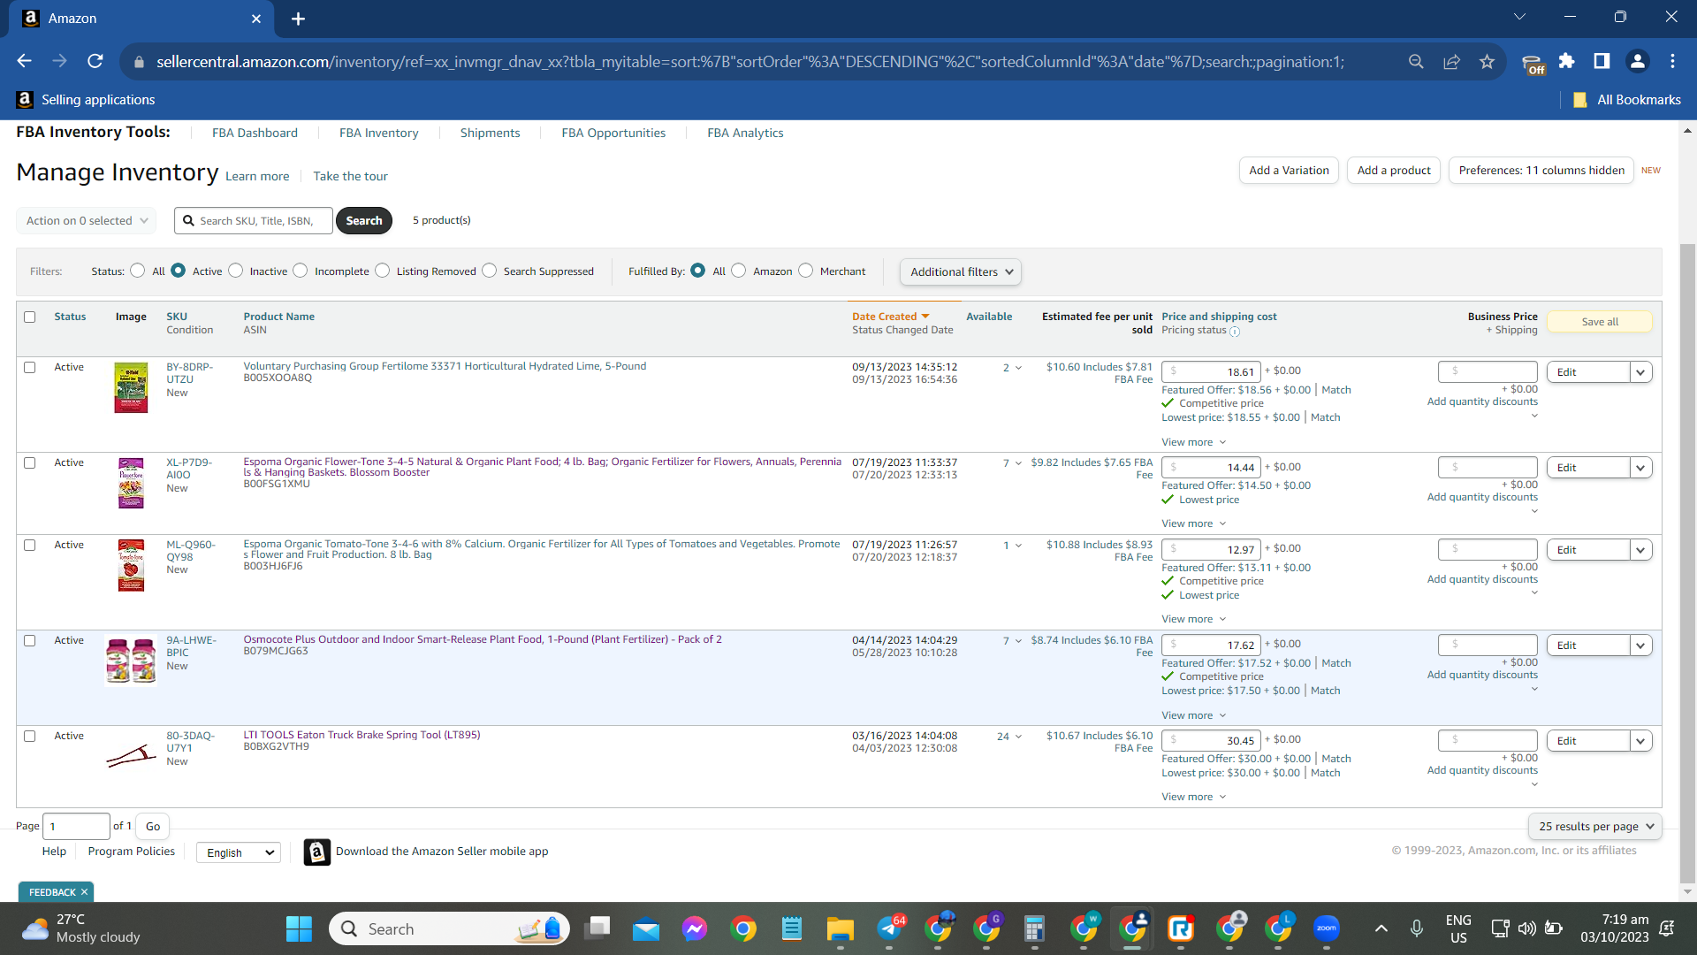The height and width of the screenshot is (955, 1697).
Task: Open Preferences: 11 columns hidden
Action: tap(1541, 171)
